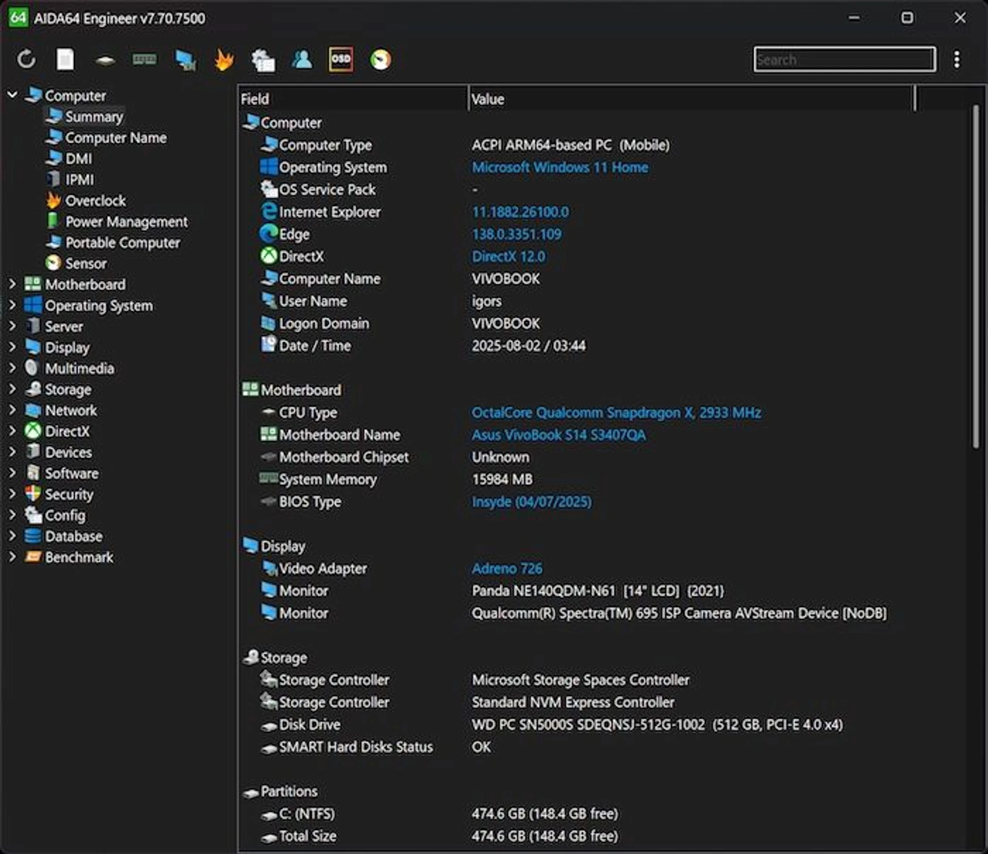Click the user profile toolbar icon

point(302,59)
